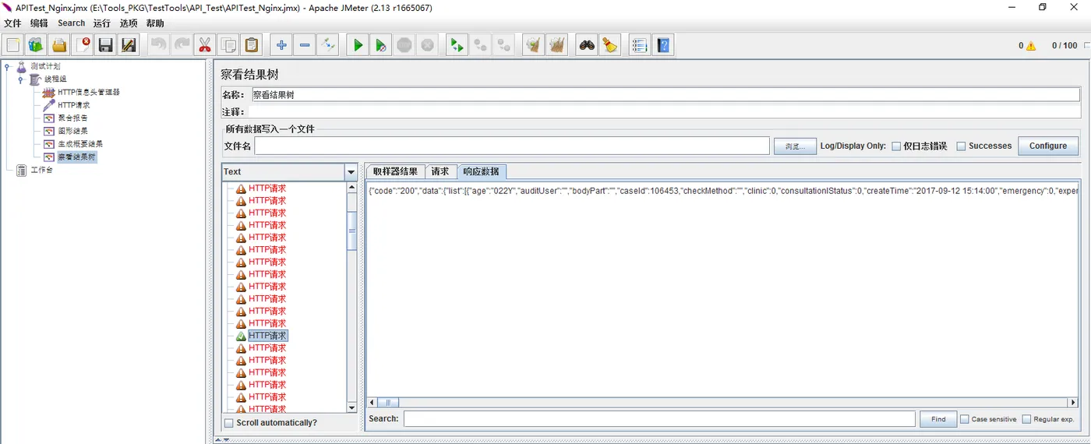Click the Undo arrow icon
This screenshot has width=1091, height=444.
pos(158,45)
